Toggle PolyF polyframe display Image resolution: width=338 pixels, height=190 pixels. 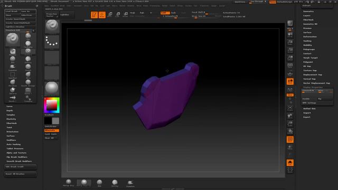[x=290, y=139]
